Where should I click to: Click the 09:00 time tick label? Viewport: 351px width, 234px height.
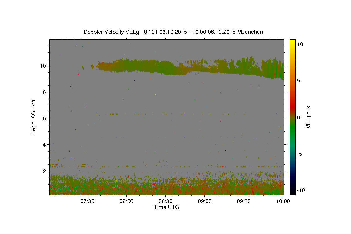pyautogui.click(x=204, y=201)
